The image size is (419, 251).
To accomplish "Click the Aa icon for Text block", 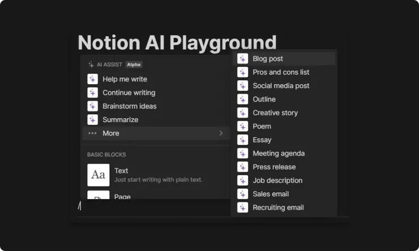I will point(99,175).
